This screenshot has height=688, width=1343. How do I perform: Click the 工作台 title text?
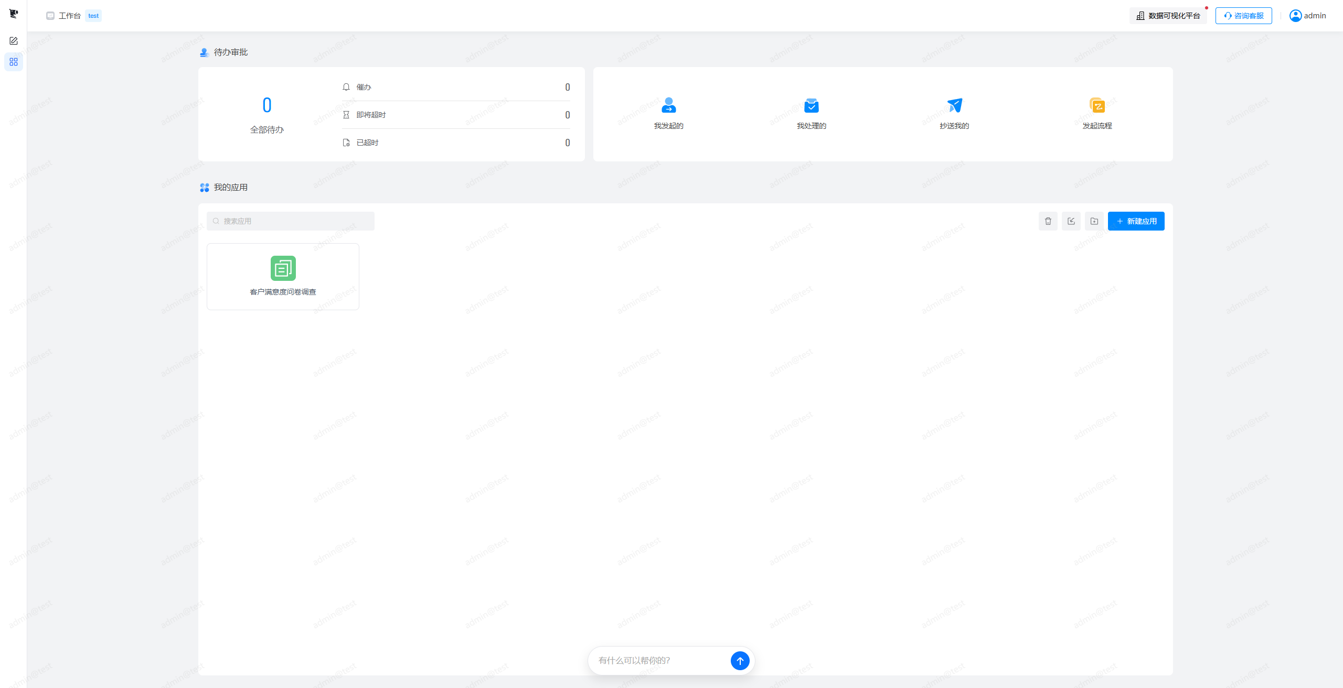[70, 16]
